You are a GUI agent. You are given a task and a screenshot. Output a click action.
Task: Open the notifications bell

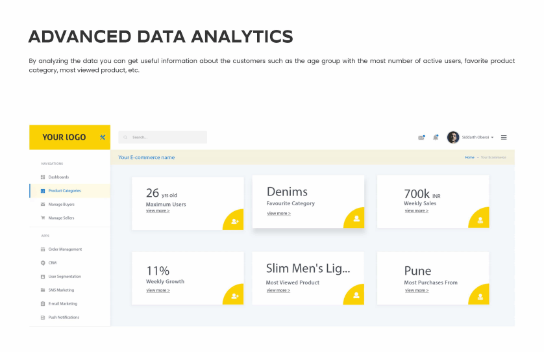436,137
